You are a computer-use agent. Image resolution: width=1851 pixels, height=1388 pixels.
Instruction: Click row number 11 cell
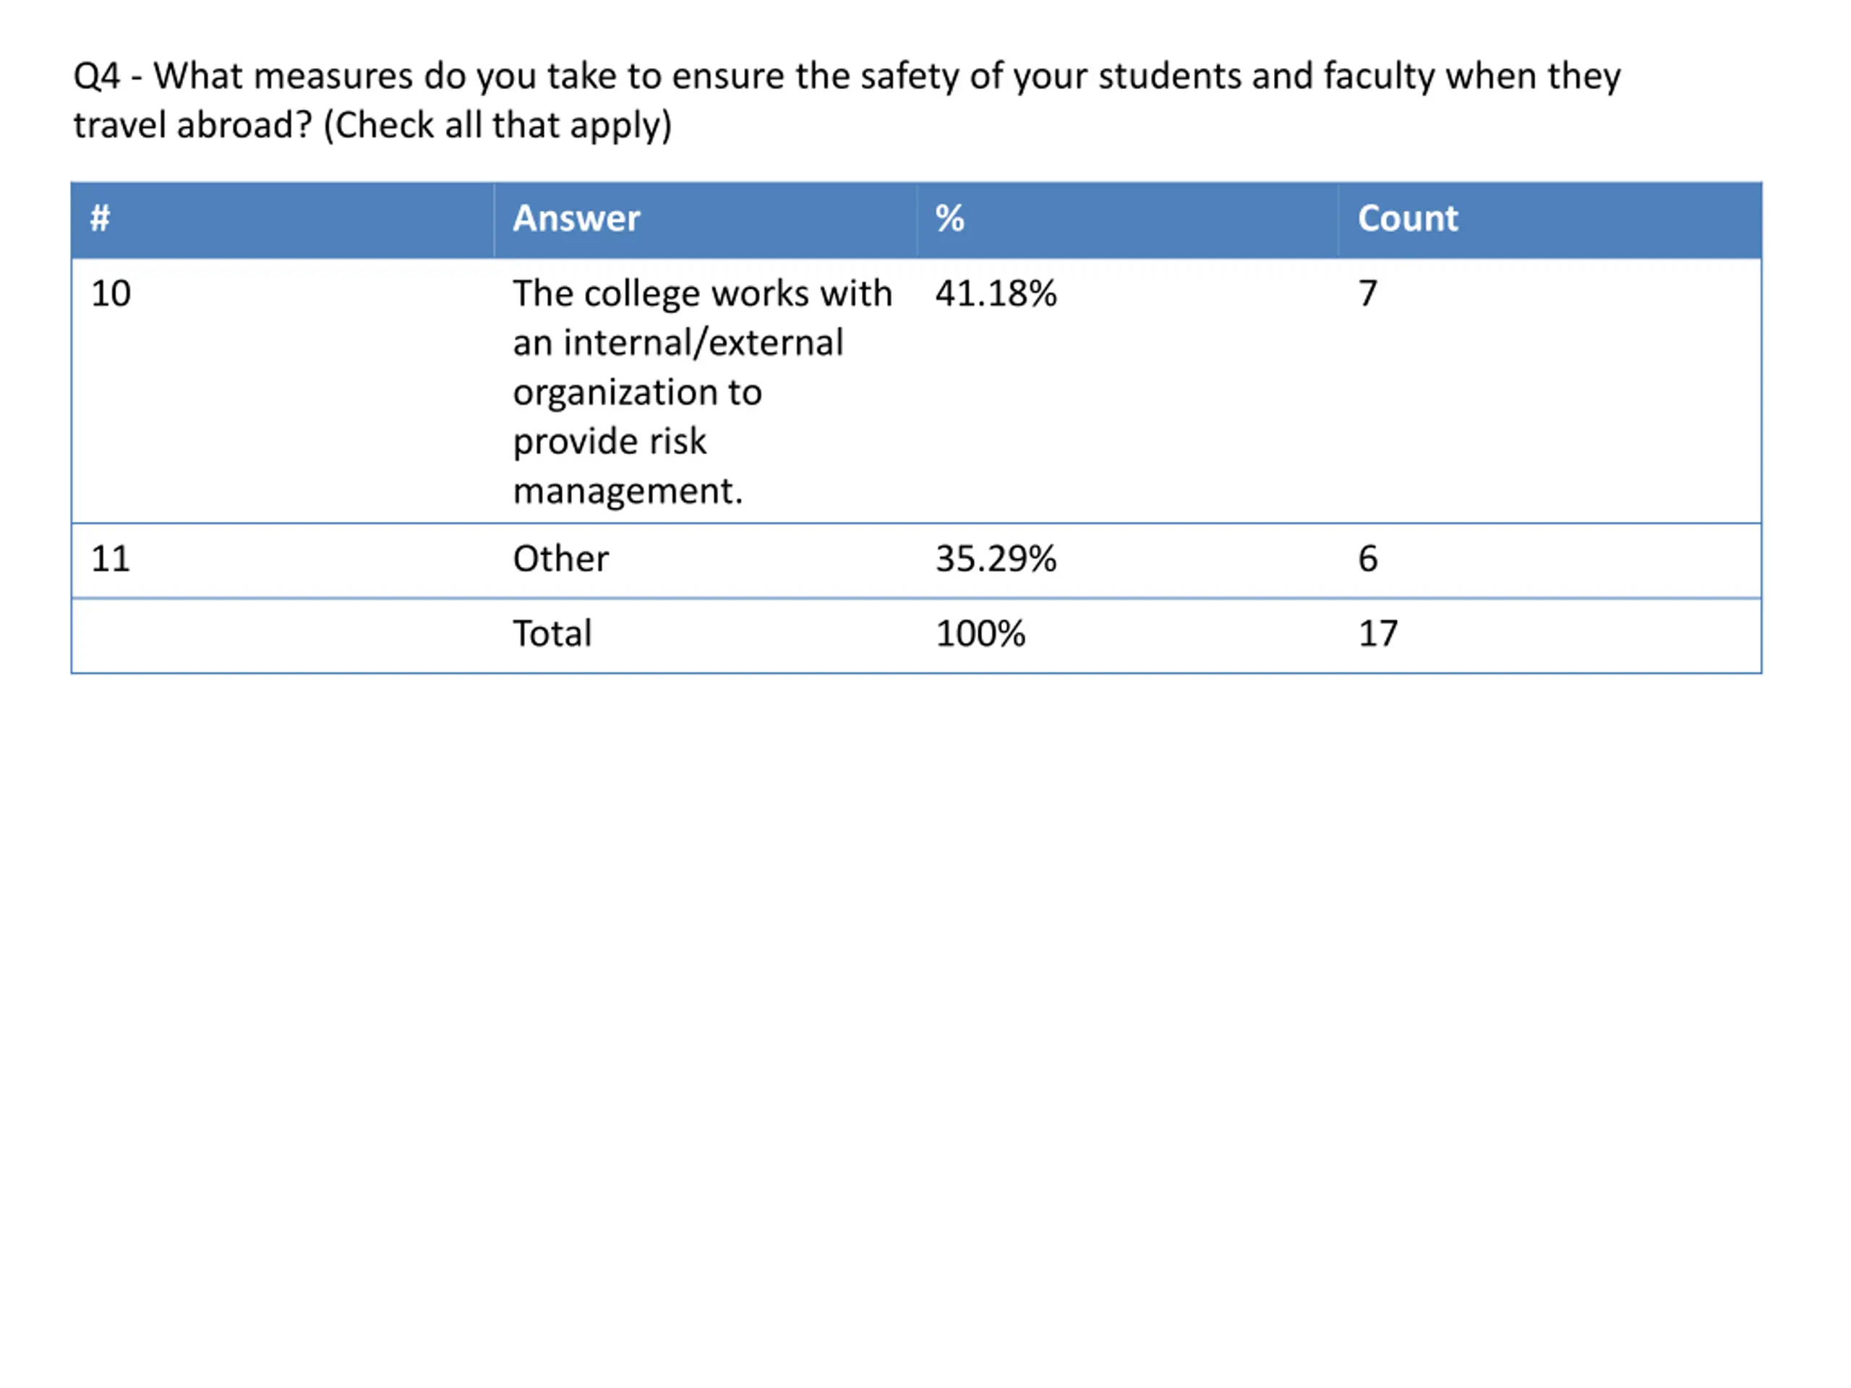click(283, 560)
